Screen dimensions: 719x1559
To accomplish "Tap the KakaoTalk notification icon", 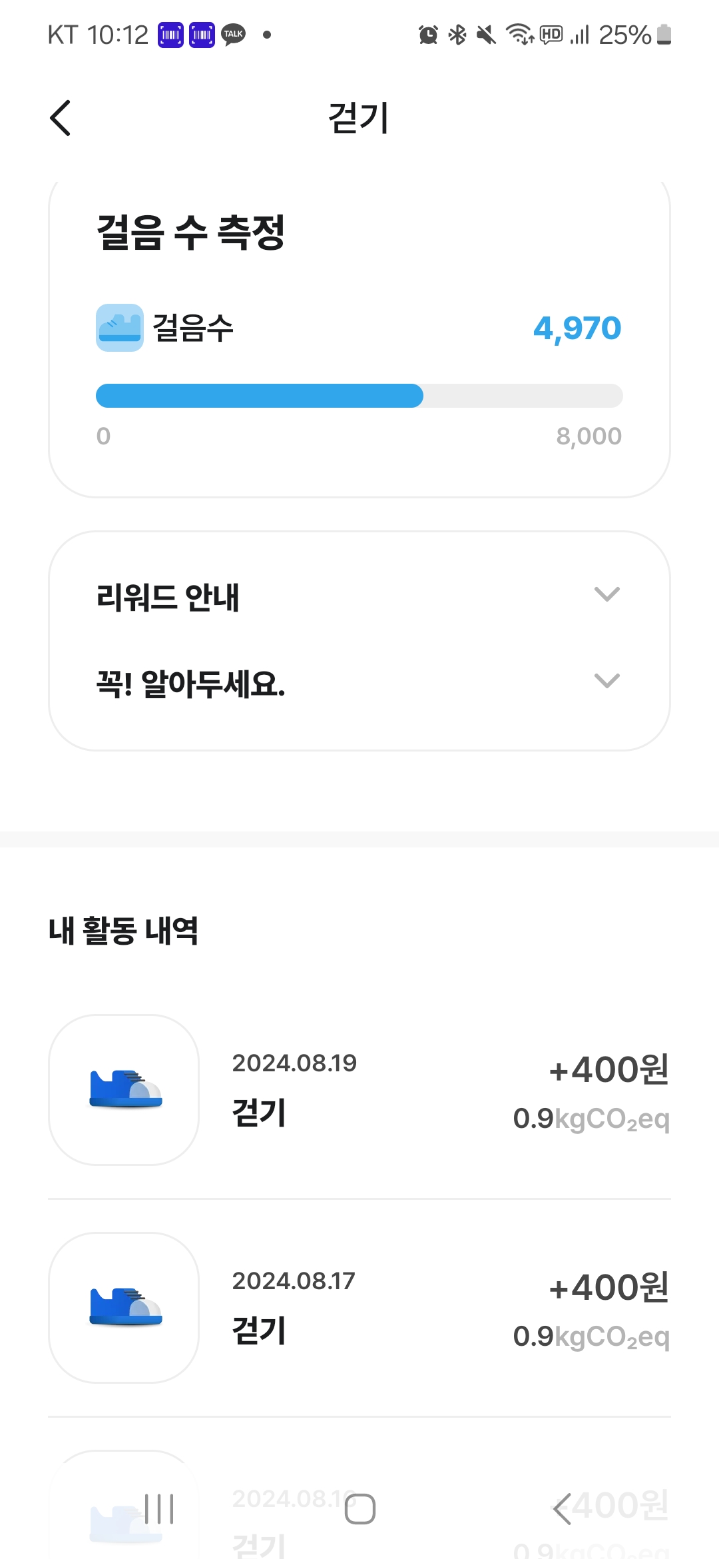I will tap(233, 35).
